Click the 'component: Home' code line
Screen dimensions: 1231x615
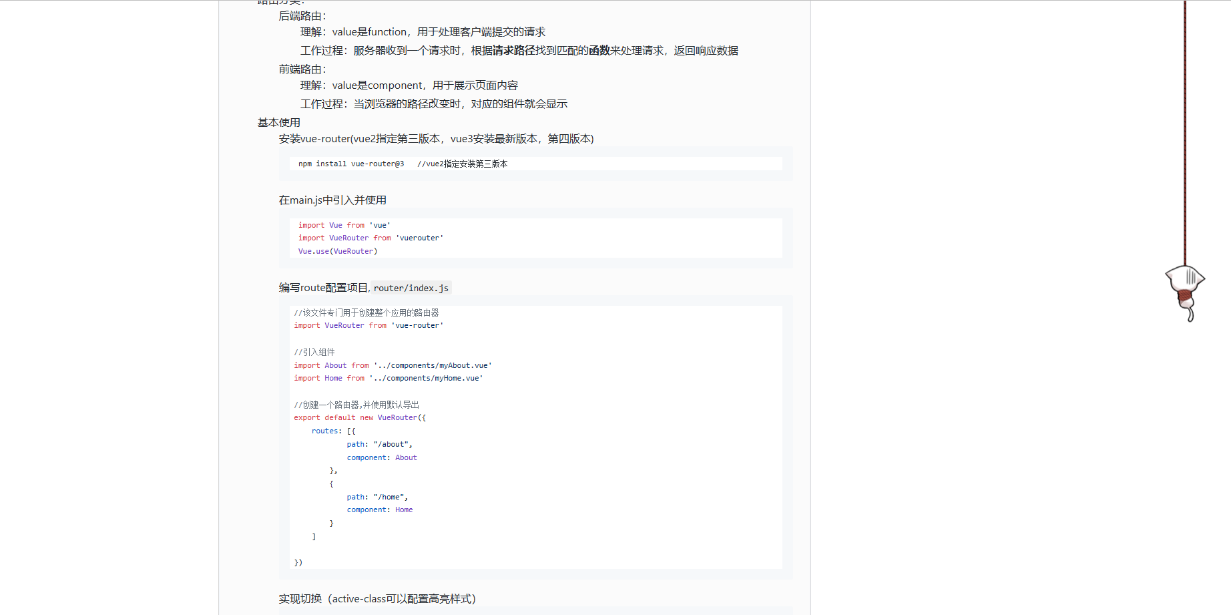(380, 509)
